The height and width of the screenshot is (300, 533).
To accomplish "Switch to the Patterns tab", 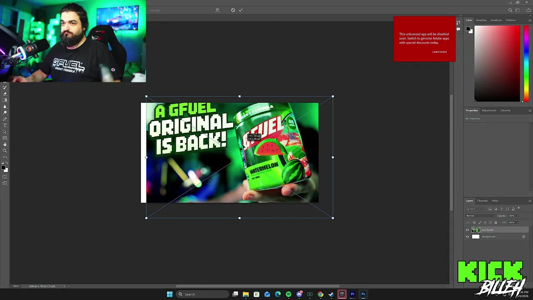I will tap(511, 20).
